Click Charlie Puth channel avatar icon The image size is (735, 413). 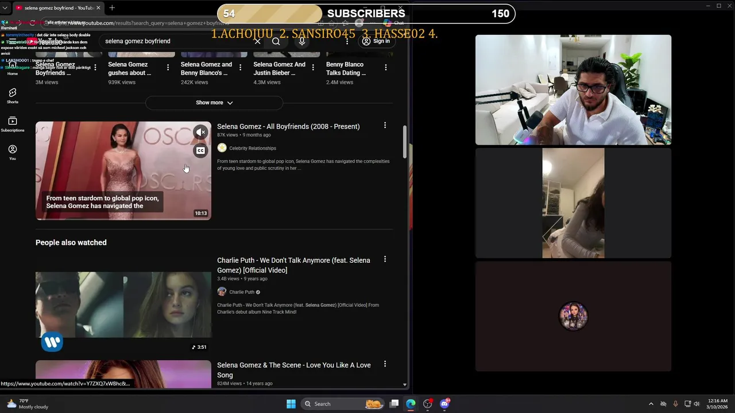[x=222, y=292]
